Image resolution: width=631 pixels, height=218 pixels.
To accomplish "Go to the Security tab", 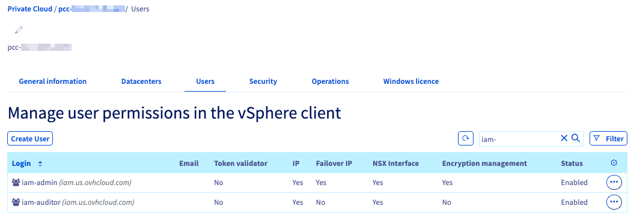I will point(263,81).
